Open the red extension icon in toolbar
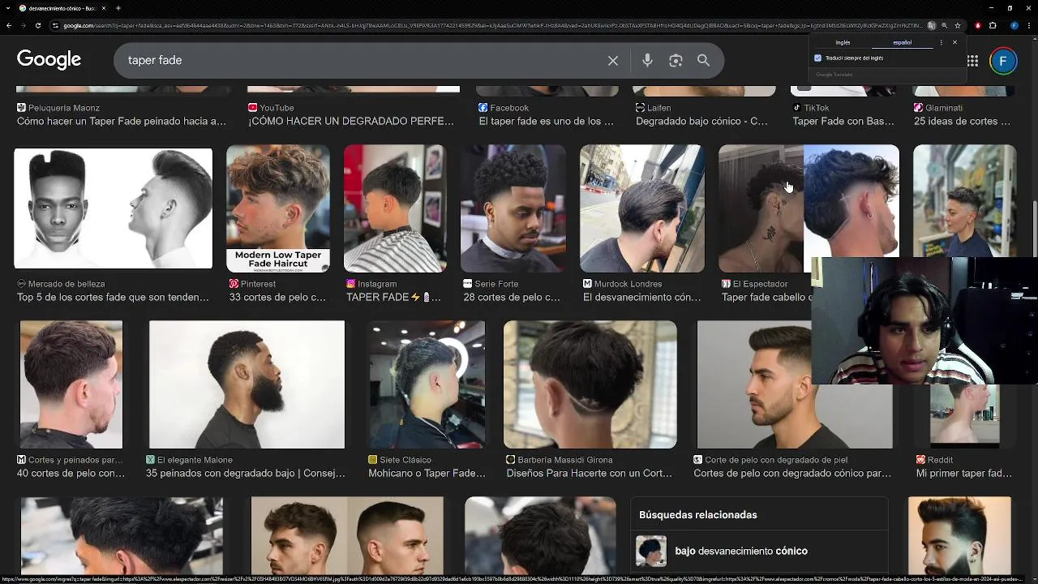This screenshot has width=1038, height=584. click(x=978, y=25)
